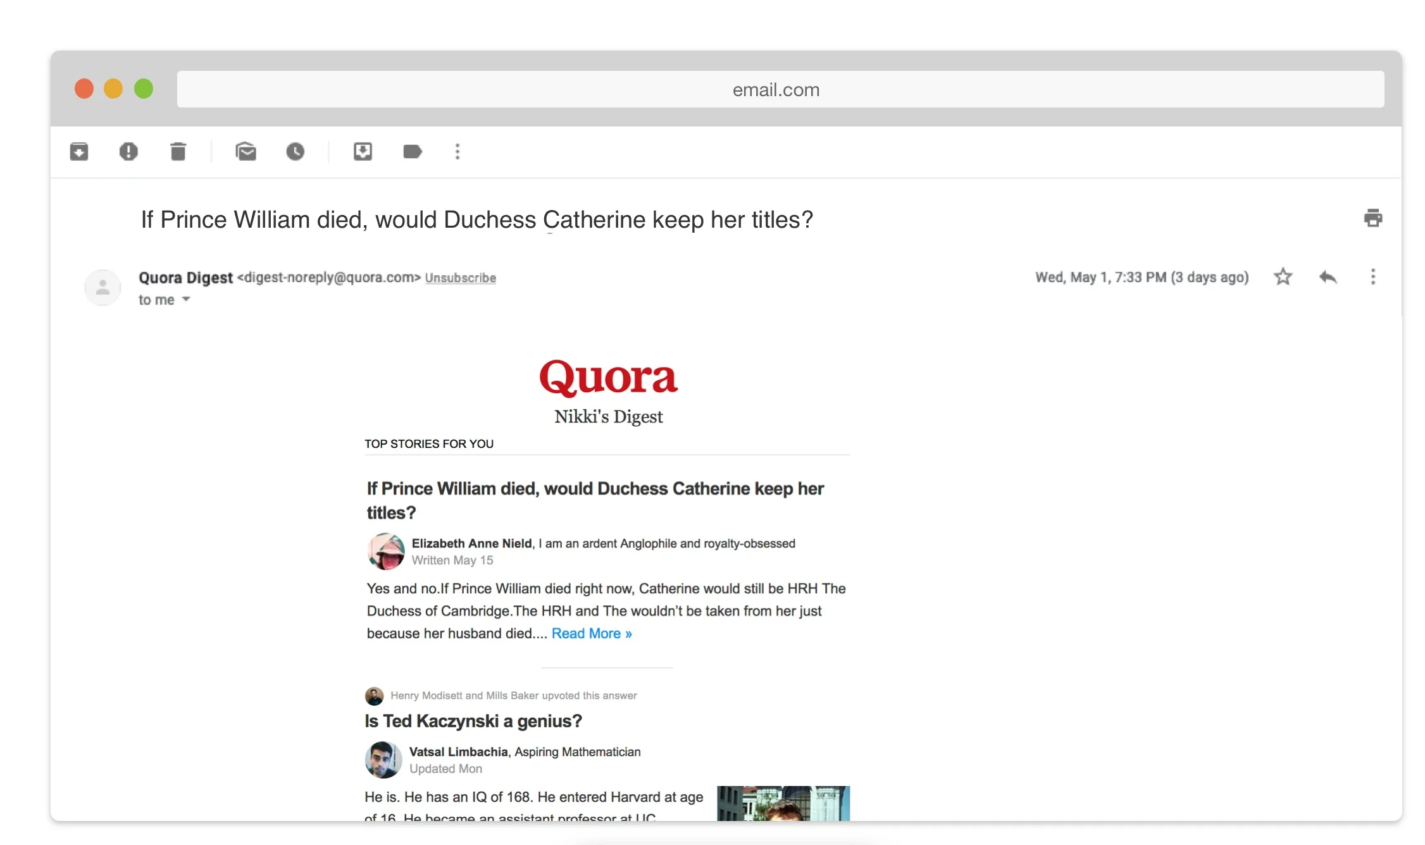1425x845 pixels.
Task: Click Elizabeth Anne Nield's profile picture
Action: [x=386, y=552]
